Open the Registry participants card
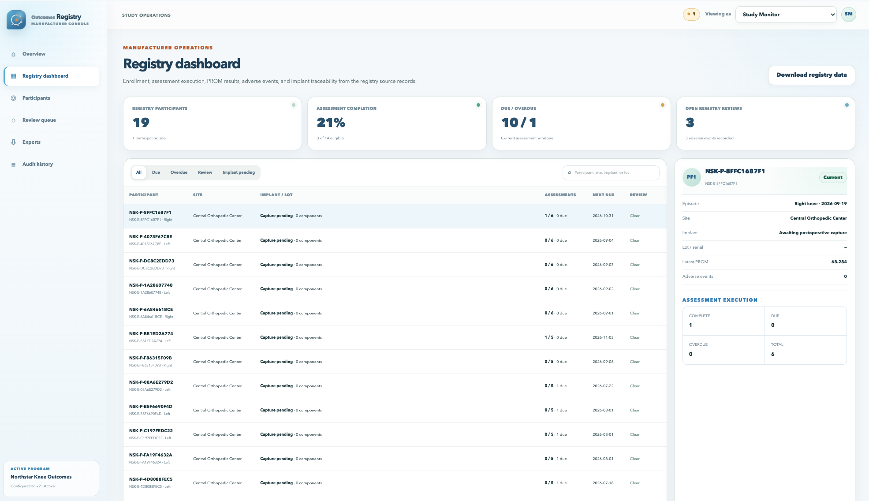This screenshot has width=869, height=501. [x=213, y=123]
